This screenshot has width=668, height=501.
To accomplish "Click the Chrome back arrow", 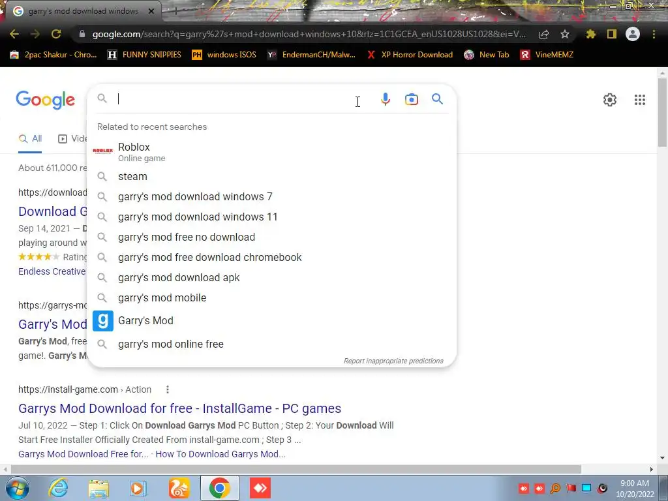I will [14, 34].
